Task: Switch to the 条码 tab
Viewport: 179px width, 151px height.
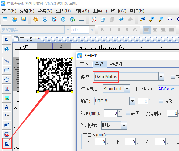Action: [x=99, y=64]
